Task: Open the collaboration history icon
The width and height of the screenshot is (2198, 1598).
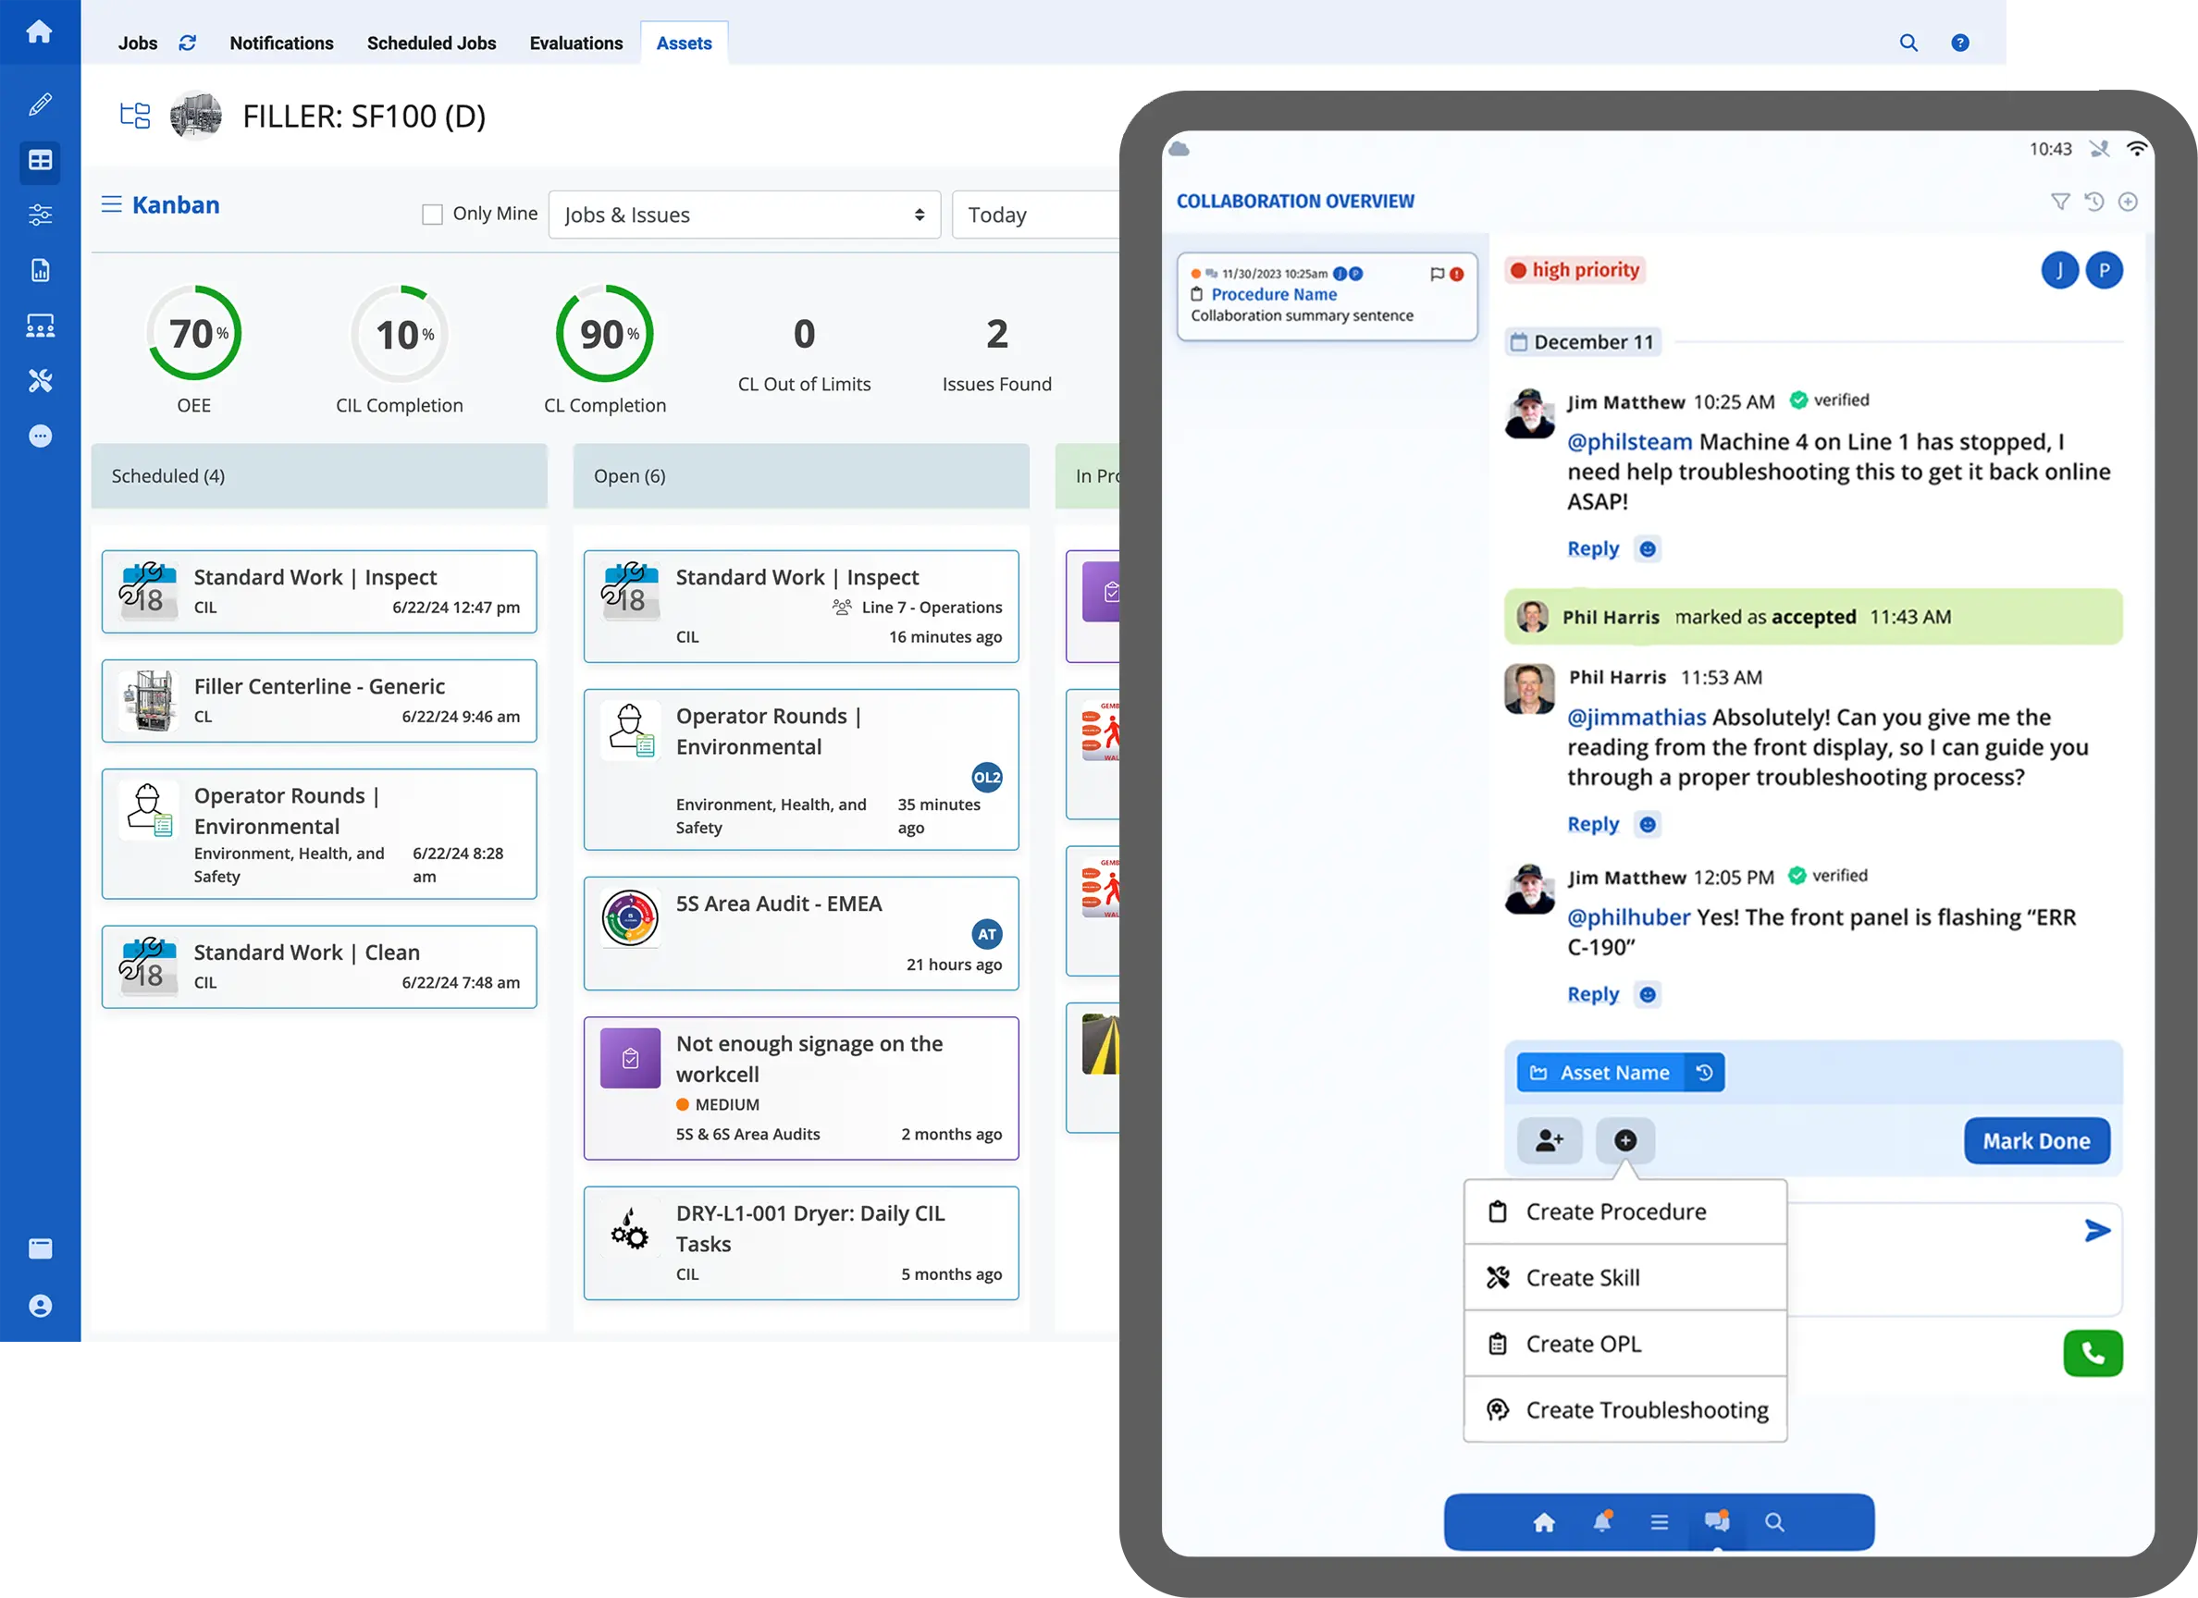Action: [2093, 202]
